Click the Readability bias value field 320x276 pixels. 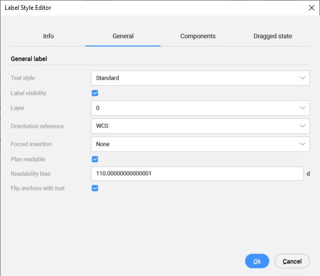(197, 174)
